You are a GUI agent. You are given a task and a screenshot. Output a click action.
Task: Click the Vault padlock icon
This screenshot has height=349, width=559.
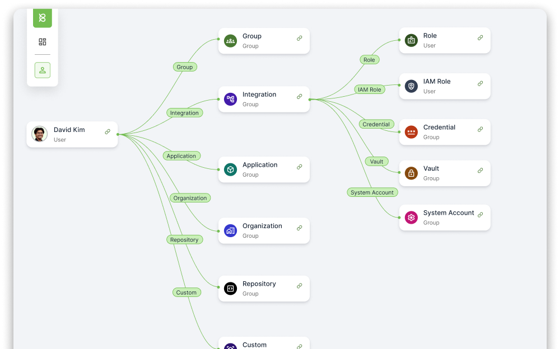pyautogui.click(x=411, y=173)
